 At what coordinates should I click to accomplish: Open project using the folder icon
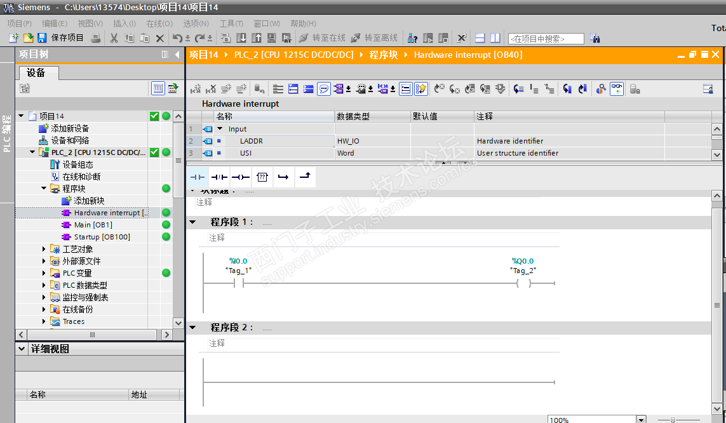28,38
